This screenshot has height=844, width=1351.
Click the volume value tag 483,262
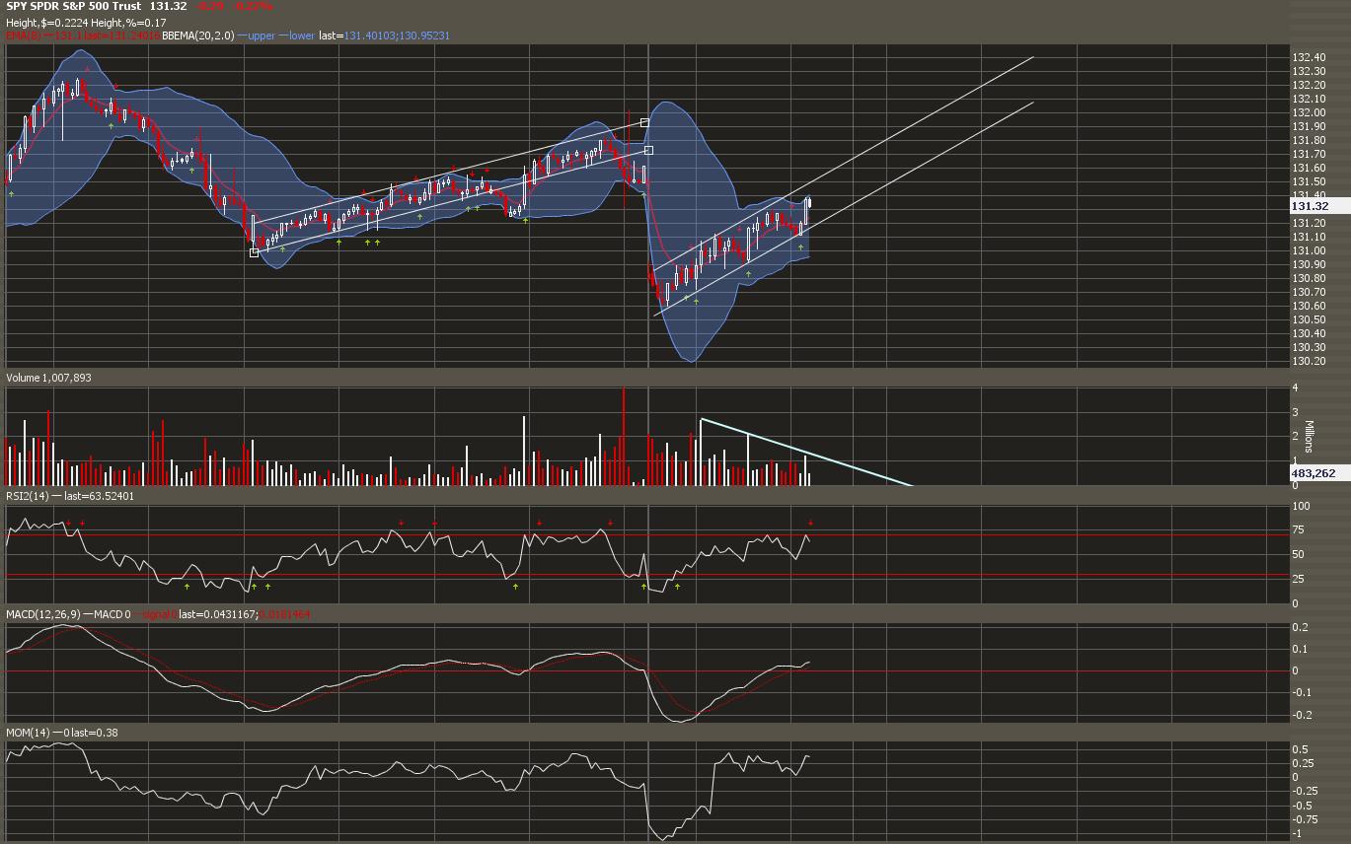pyautogui.click(x=1313, y=474)
